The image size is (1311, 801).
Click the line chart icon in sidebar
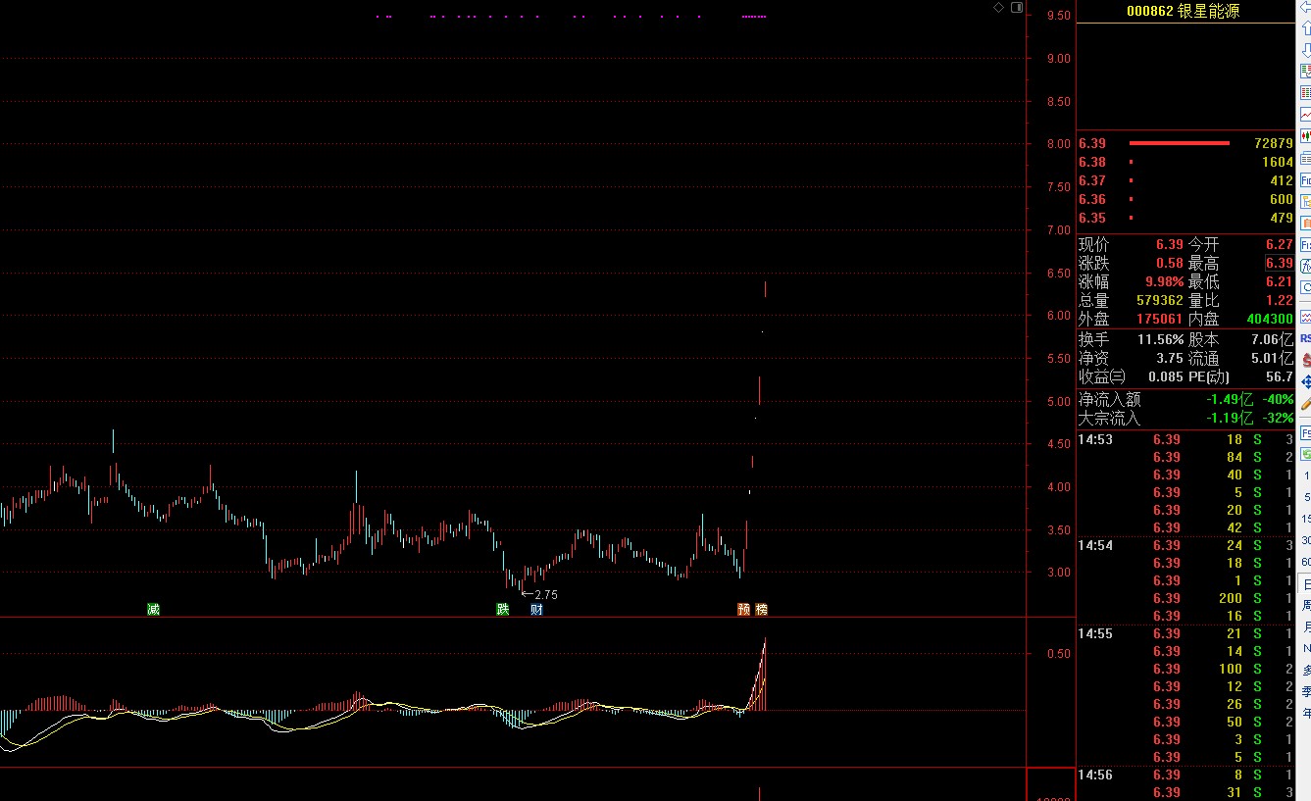point(1305,114)
